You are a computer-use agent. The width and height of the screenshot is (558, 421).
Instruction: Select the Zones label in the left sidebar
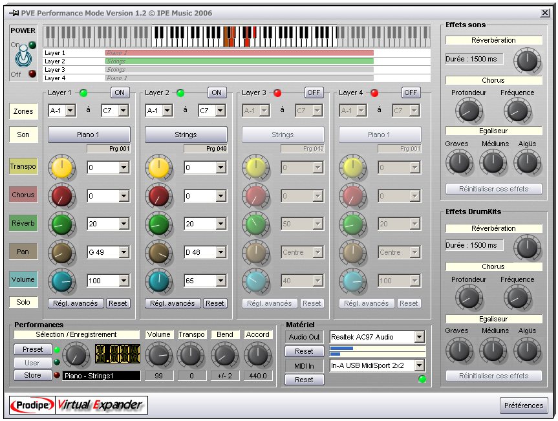coord(23,111)
